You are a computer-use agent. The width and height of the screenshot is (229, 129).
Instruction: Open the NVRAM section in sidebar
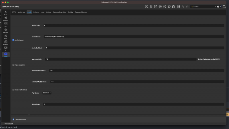pyautogui.click(x=5, y=43)
